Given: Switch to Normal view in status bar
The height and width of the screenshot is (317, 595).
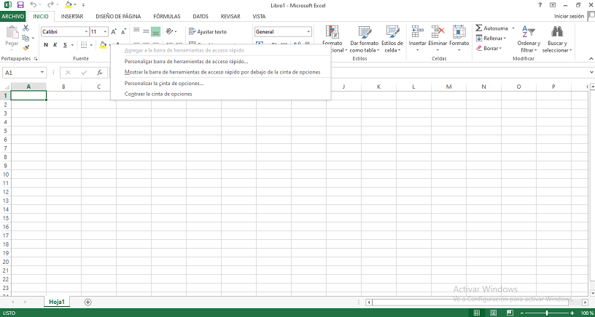Looking at the screenshot, I should tap(477, 313).
